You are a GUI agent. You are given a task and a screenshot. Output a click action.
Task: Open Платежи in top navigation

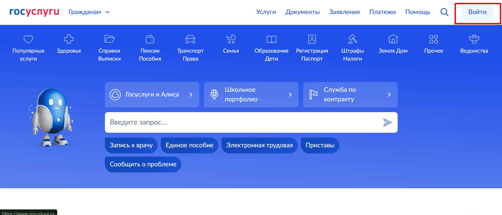[383, 12]
